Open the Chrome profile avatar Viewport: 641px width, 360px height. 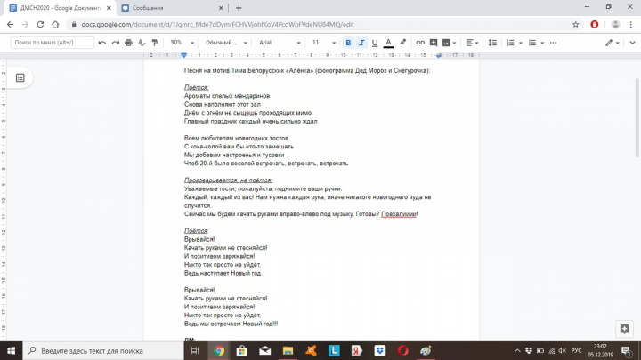[615, 25]
